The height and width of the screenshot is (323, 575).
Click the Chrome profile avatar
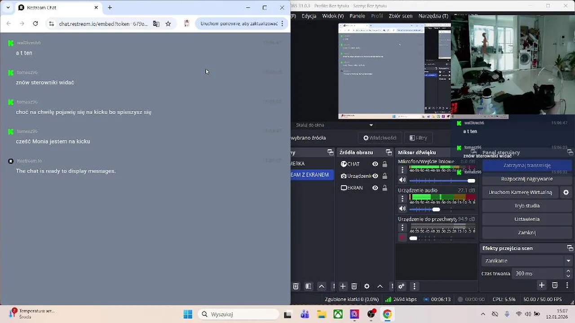tap(186, 24)
